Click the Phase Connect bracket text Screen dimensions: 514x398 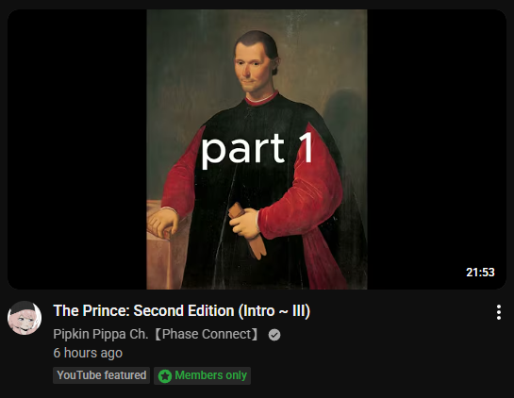(206, 334)
